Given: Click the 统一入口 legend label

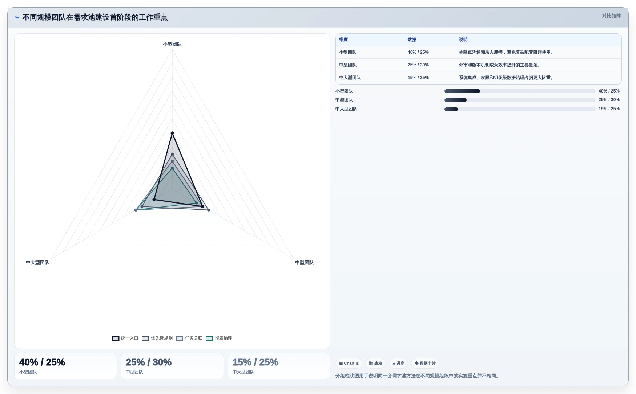Looking at the screenshot, I should (x=129, y=338).
